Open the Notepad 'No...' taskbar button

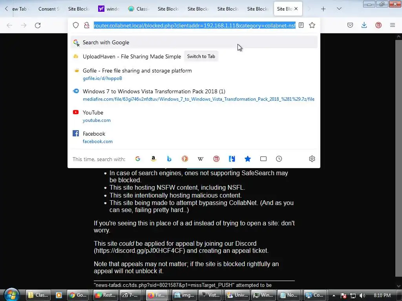click(289, 295)
